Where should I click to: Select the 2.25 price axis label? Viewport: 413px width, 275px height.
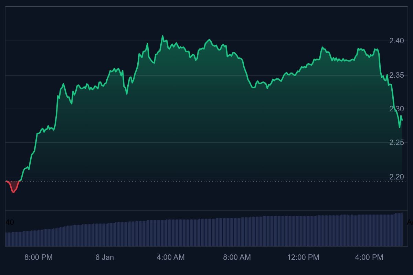coord(396,143)
